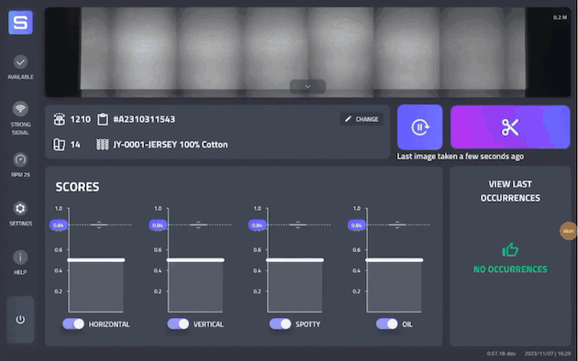Click the 0.2 M label on image
The height and width of the screenshot is (361, 578).
point(560,17)
